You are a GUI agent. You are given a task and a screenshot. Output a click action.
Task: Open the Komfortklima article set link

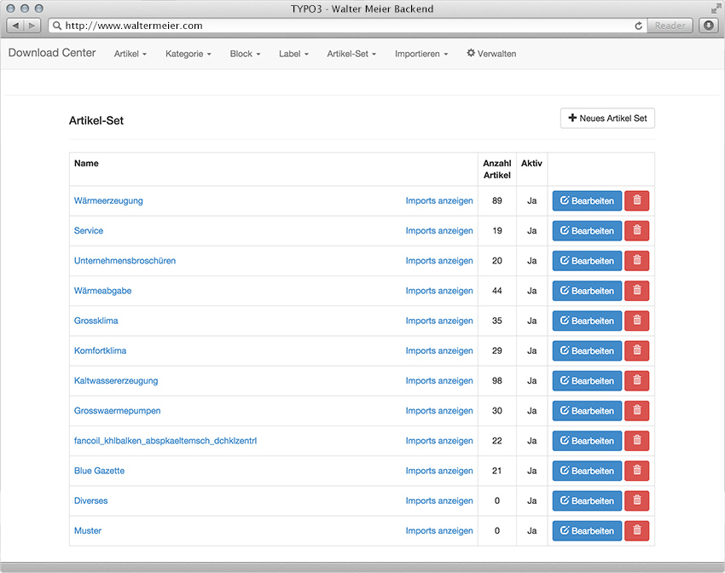(x=101, y=350)
